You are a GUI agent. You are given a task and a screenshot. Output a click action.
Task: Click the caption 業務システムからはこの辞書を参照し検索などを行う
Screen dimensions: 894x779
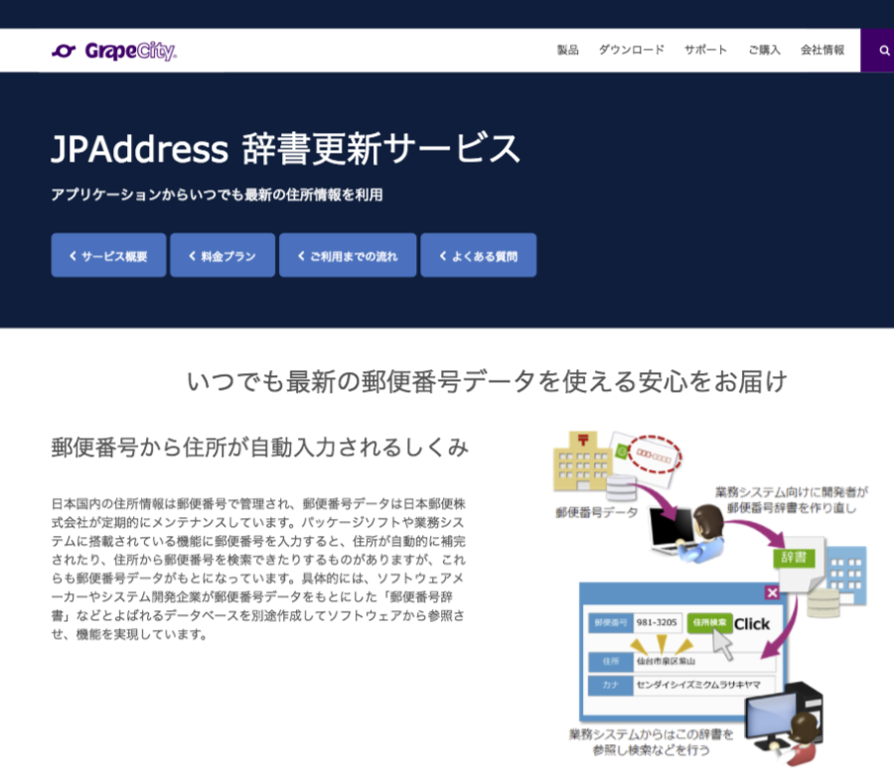[651, 742]
